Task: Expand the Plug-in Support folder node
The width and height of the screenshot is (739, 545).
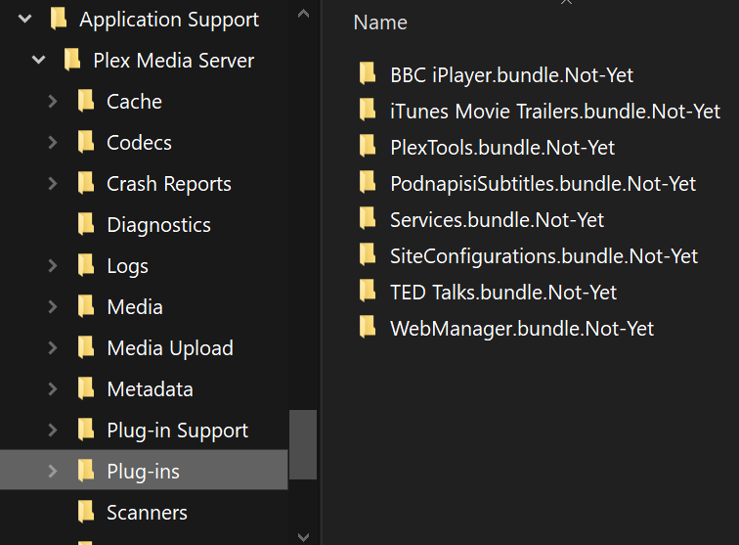Action: [53, 430]
